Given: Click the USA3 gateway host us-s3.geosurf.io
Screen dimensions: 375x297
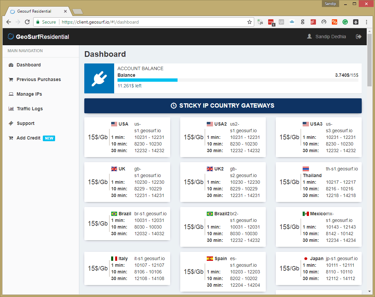Looking at the screenshot, I should click(339, 127).
